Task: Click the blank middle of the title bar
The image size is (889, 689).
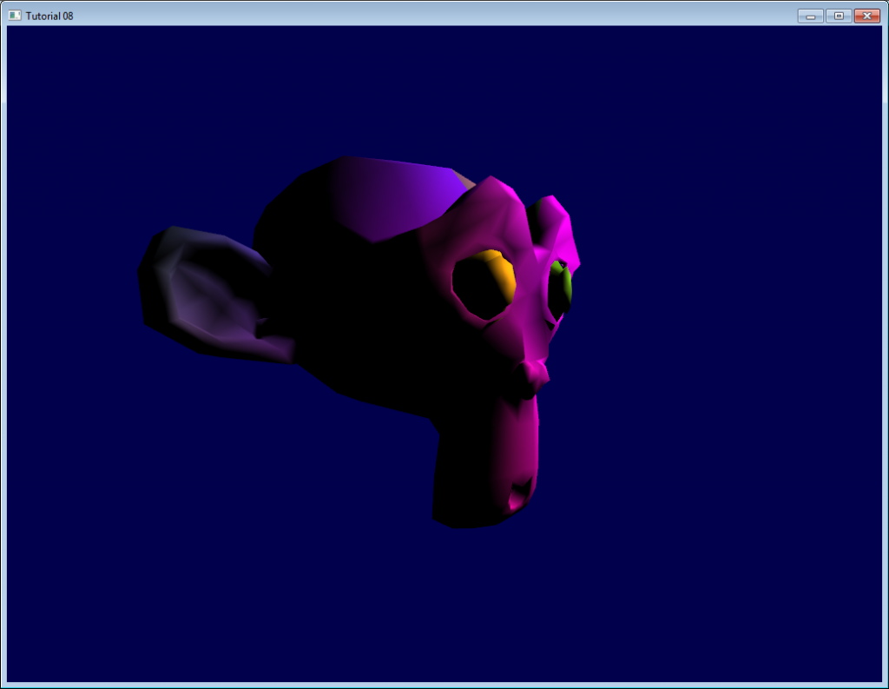Action: 431,16
